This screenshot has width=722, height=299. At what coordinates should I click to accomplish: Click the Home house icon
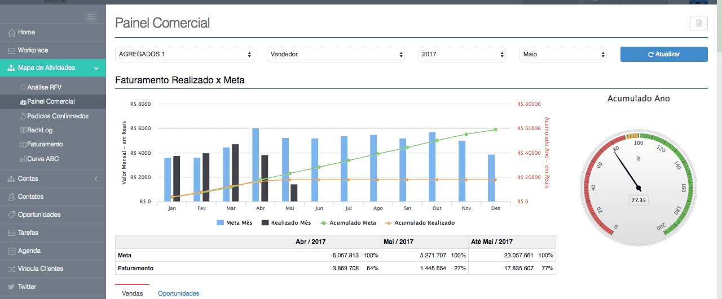11,33
